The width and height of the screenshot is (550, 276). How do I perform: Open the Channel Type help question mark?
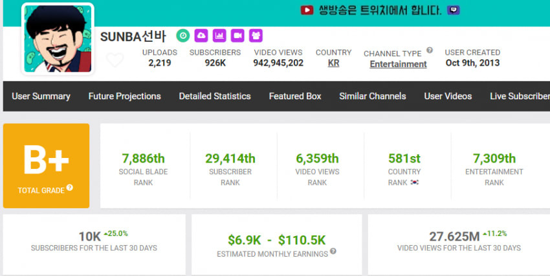(430, 50)
